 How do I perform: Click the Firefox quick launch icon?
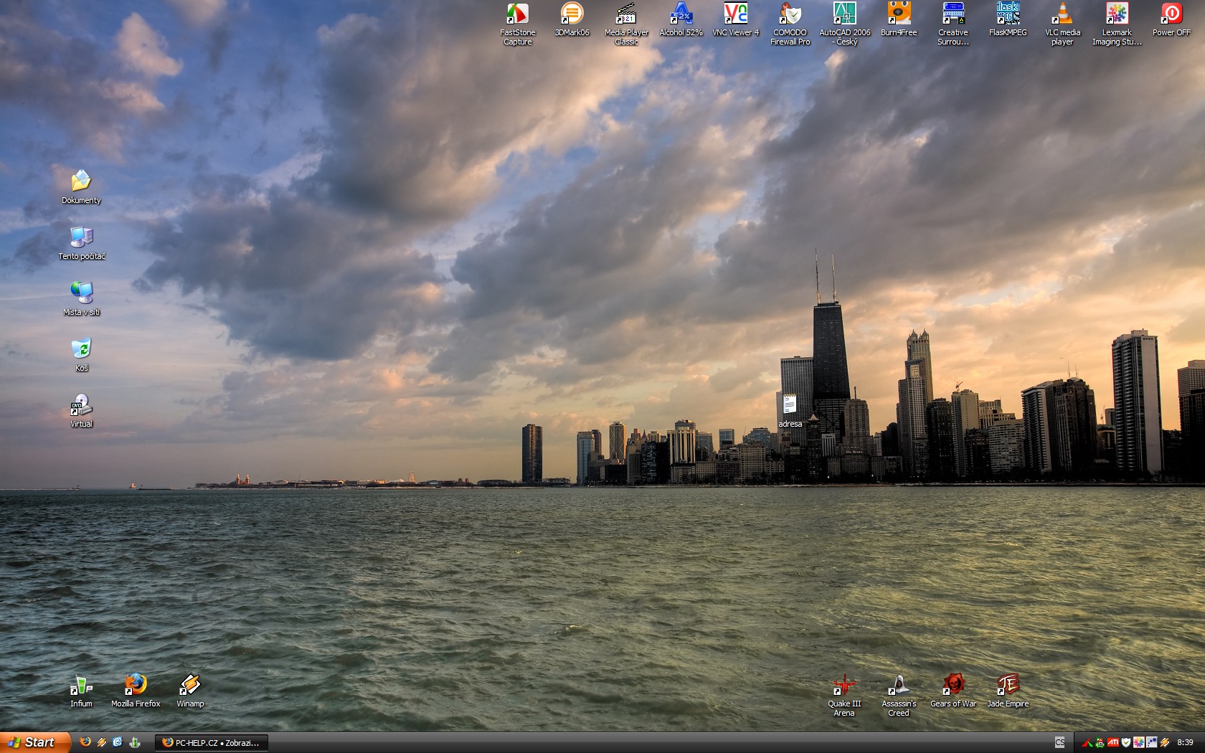(85, 742)
